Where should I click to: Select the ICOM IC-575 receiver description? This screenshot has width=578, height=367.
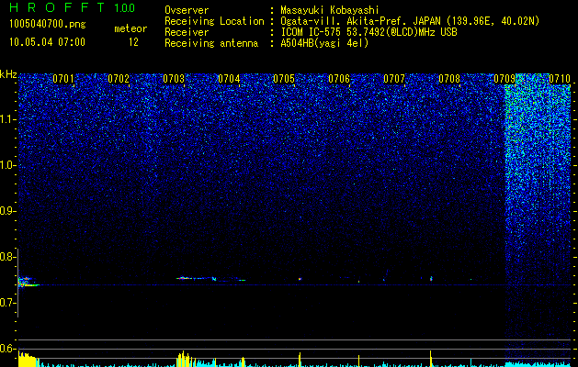tap(368, 32)
